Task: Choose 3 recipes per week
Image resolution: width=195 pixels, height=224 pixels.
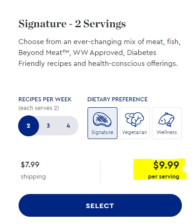Action: point(48,126)
